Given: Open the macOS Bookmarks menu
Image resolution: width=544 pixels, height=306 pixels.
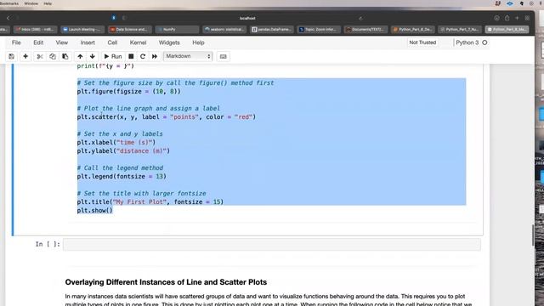Looking at the screenshot, I should 9,3.
